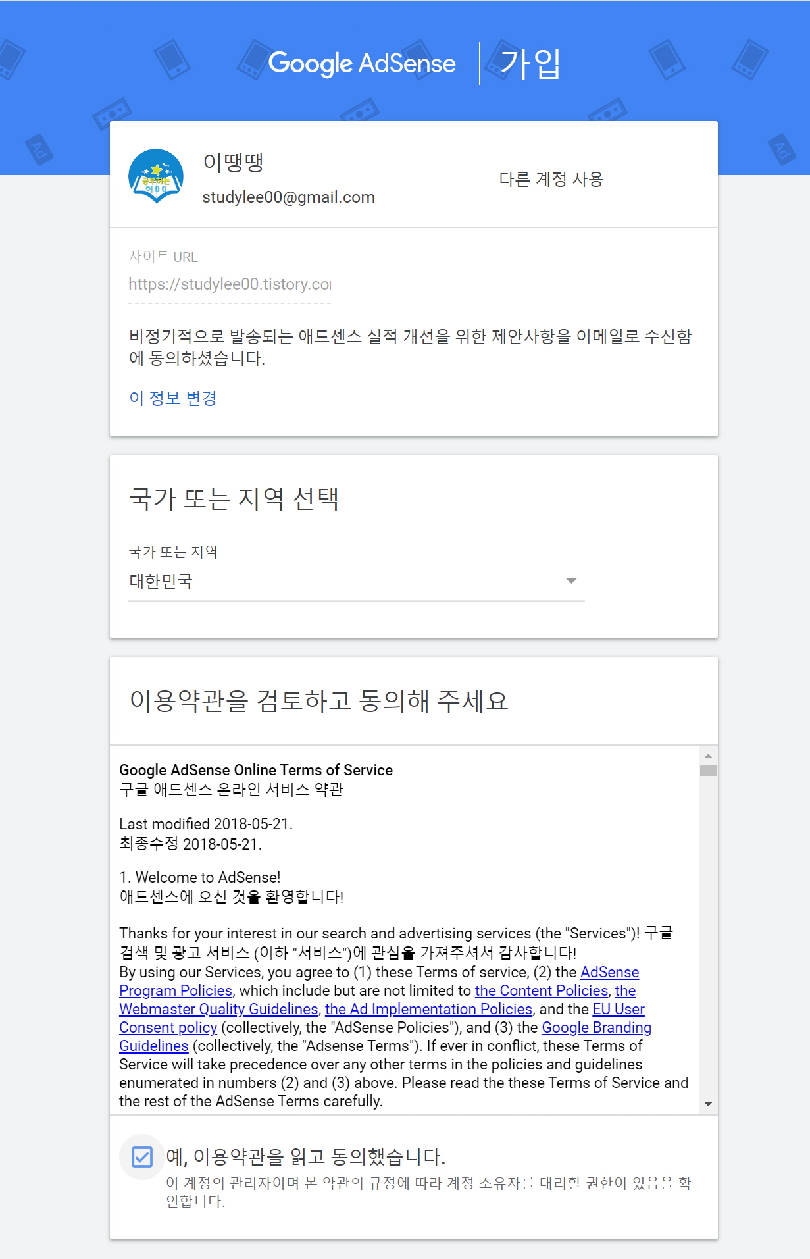Image resolution: width=810 pixels, height=1259 pixels.
Task: Check the '예, 이용약관을 읽고 동의했습니다' checkbox
Action: click(142, 1156)
